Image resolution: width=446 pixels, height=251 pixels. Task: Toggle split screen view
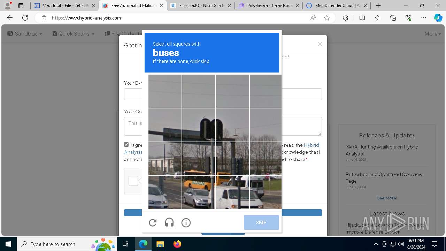(x=362, y=18)
